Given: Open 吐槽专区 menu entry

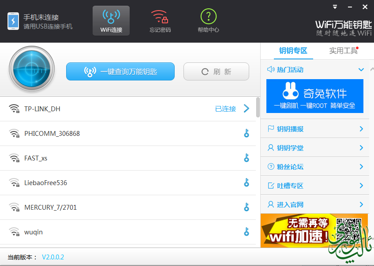Looking at the screenshot, I should [315, 186].
